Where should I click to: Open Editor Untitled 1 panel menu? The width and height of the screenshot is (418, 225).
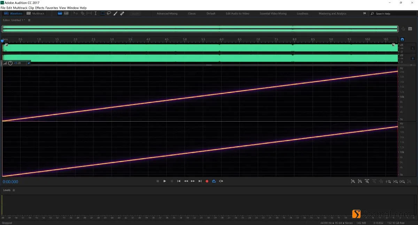29,20
